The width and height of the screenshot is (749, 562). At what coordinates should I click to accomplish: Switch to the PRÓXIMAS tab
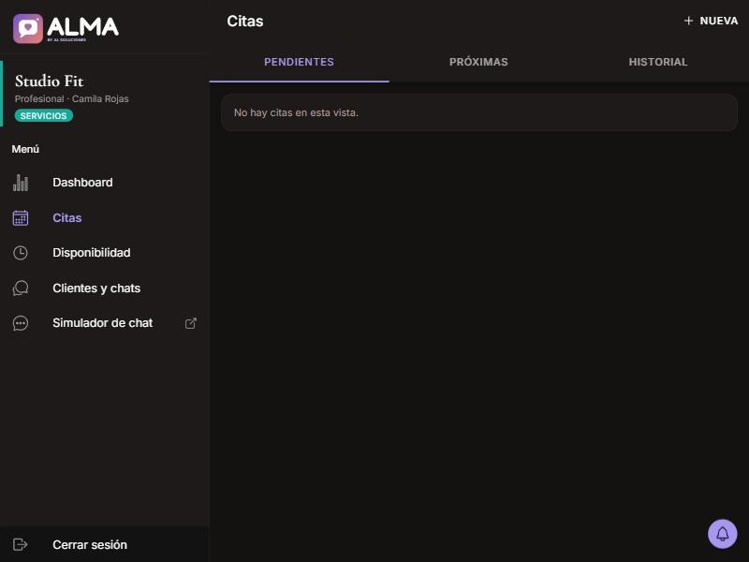(x=478, y=62)
